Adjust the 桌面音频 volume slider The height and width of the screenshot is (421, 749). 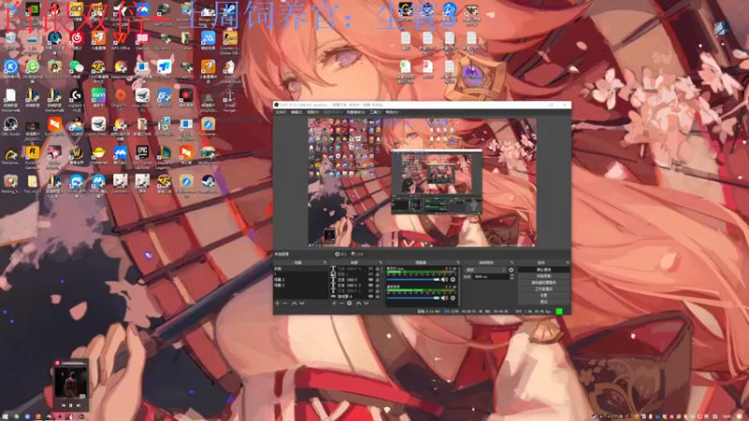pos(413,298)
